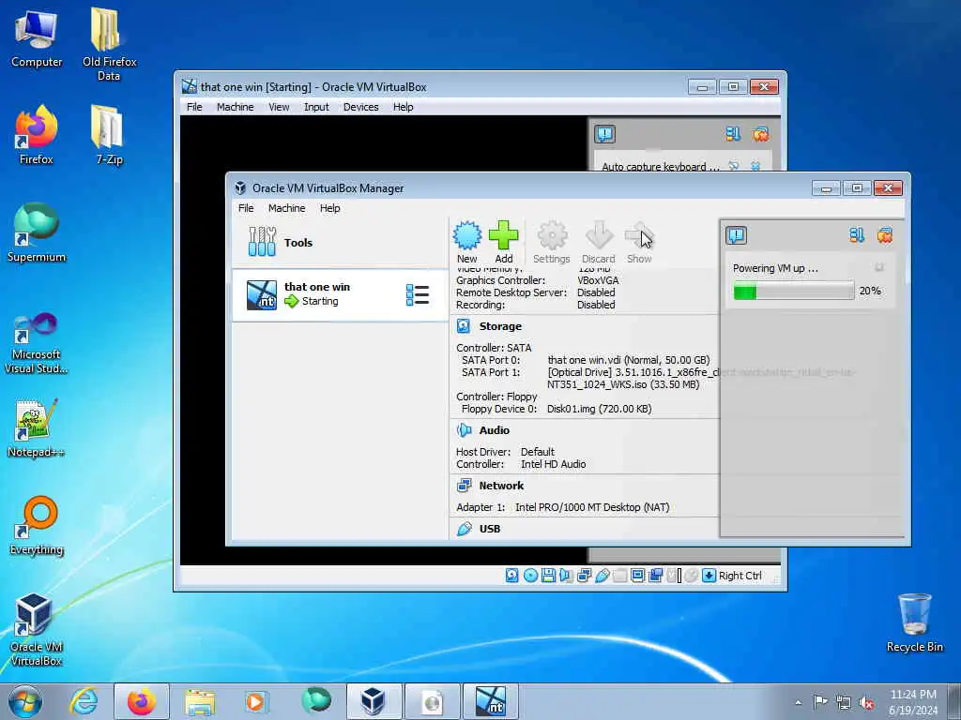The width and height of the screenshot is (961, 720).
Task: Click the audio status bar icon
Action: (x=566, y=576)
